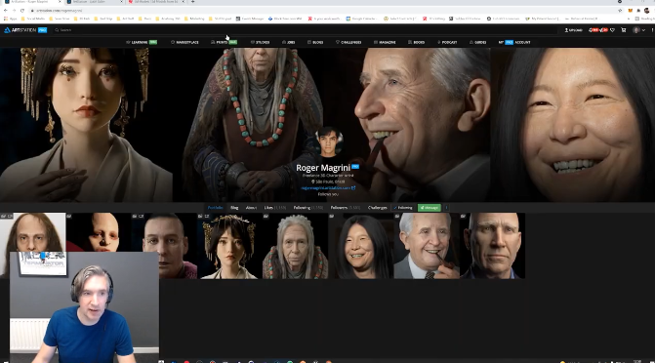Open the notifications bell icon

tap(591, 30)
